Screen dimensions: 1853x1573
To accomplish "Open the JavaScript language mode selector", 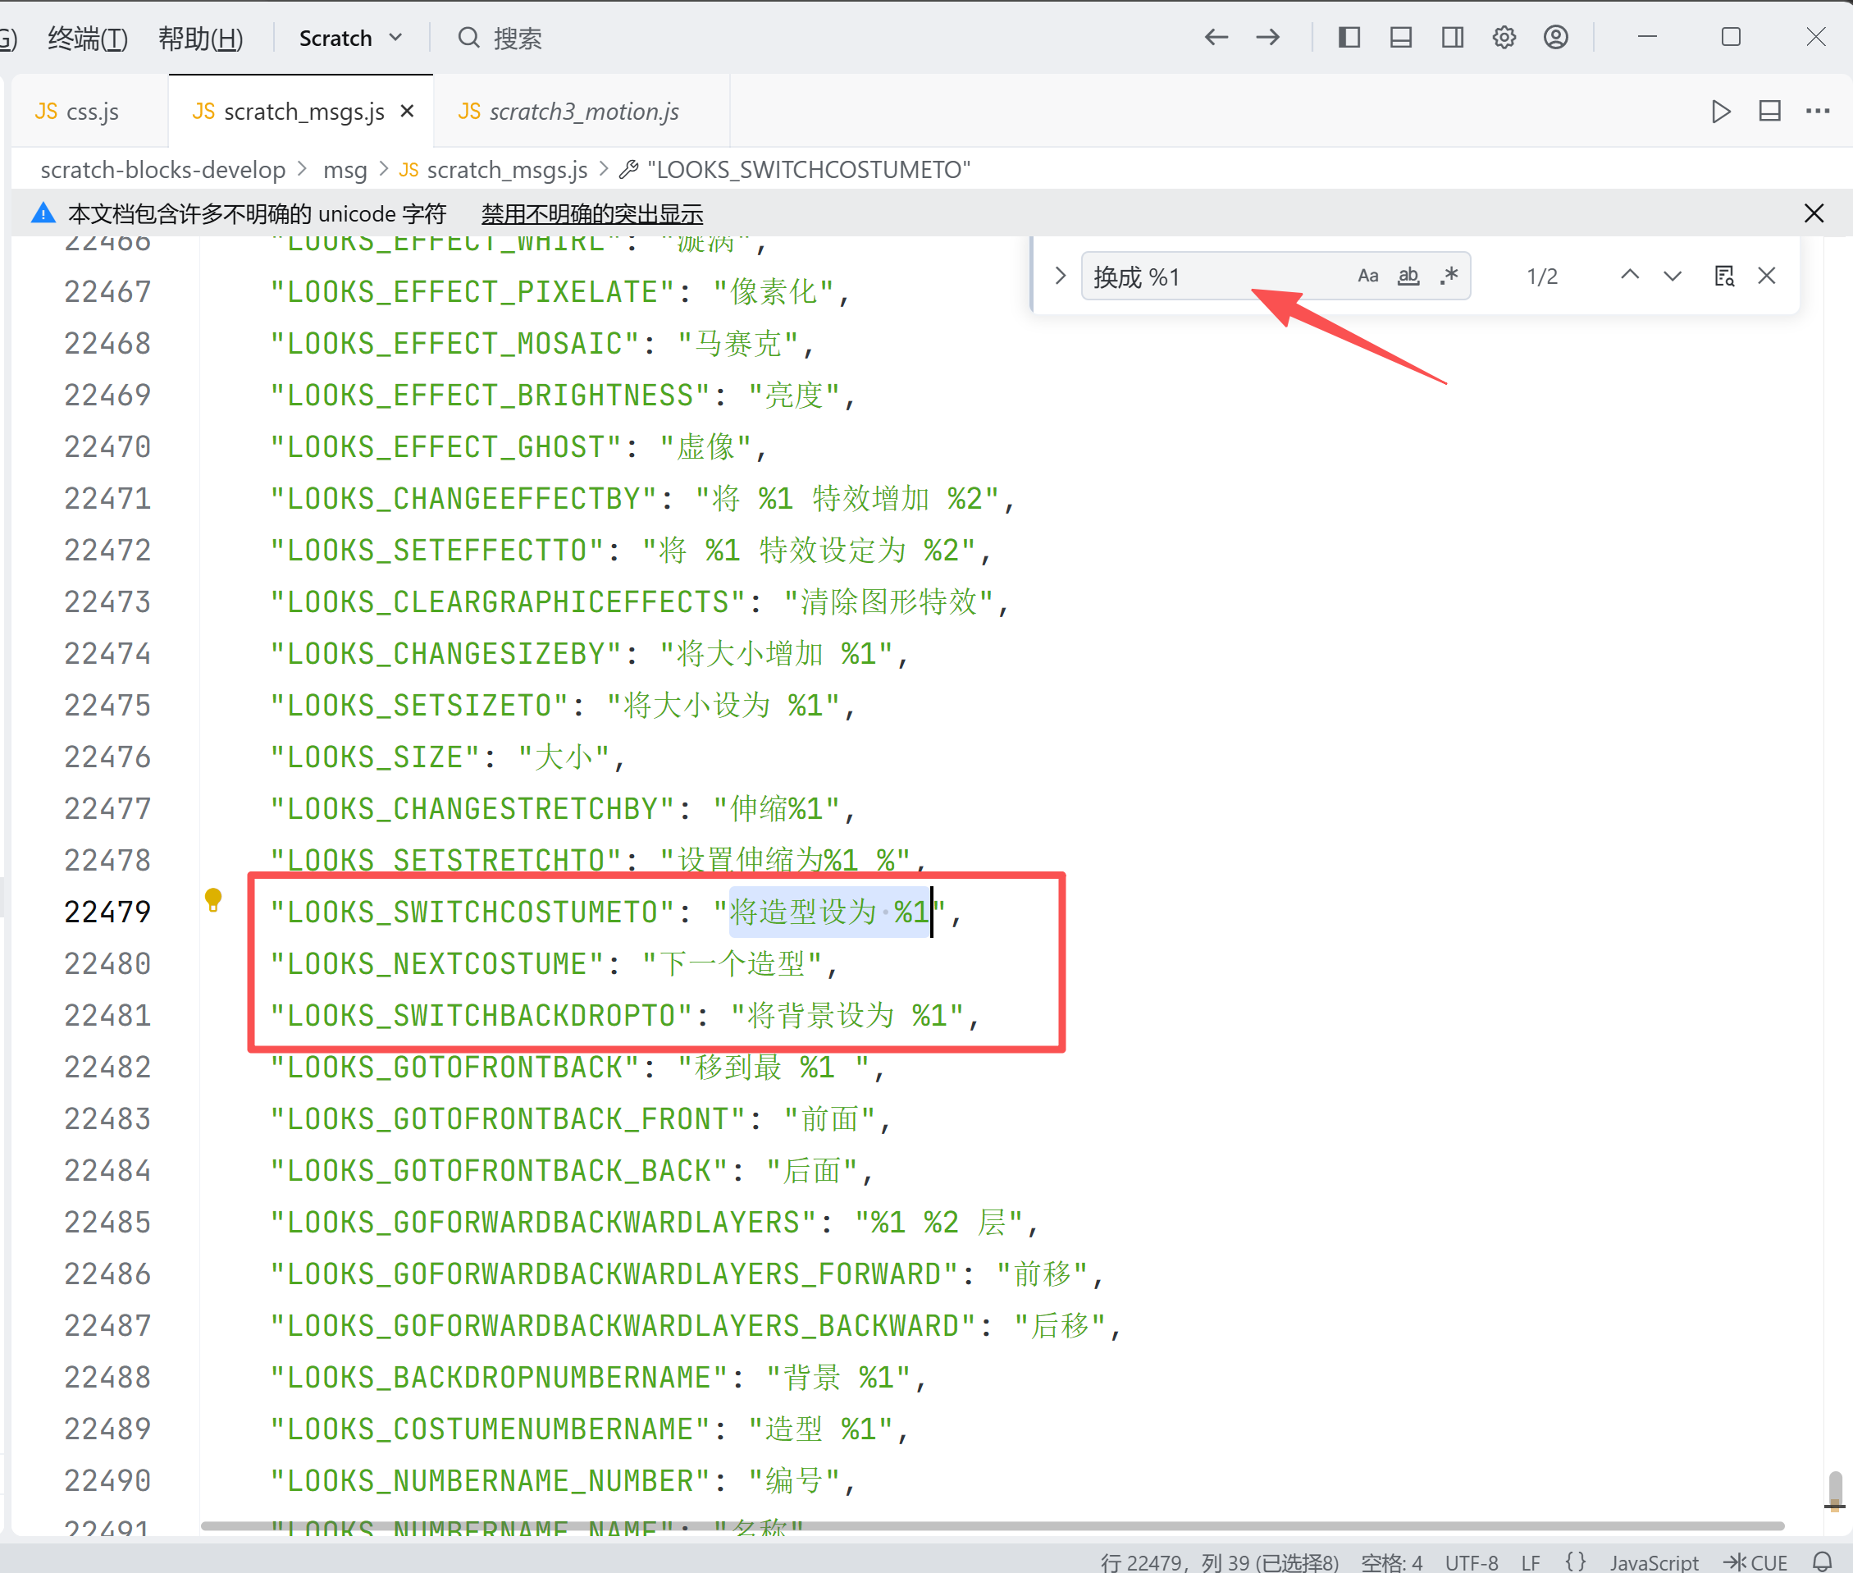I will (x=1654, y=1562).
